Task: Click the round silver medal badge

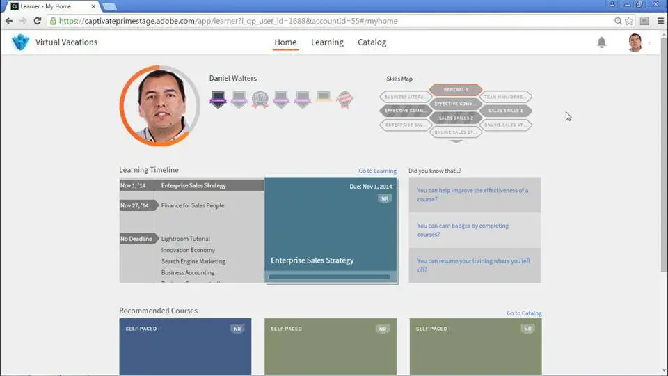Action: [260, 100]
